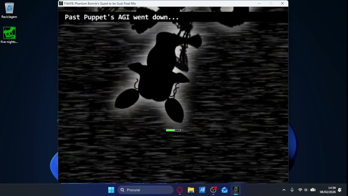Click the FNAFB window title bar icon
Viewport: 348px width, 196px height.
(x=61, y=4)
